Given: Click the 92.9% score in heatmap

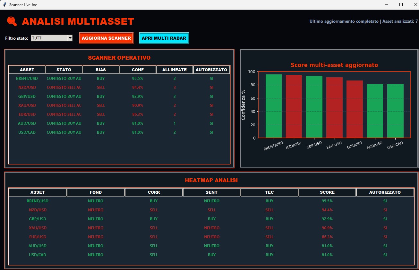Looking at the screenshot, I should tap(327, 219).
